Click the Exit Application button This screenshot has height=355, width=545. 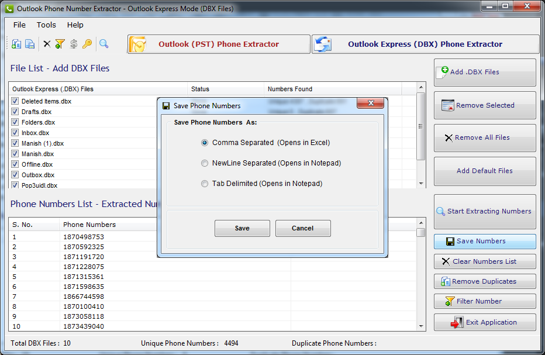click(x=485, y=322)
